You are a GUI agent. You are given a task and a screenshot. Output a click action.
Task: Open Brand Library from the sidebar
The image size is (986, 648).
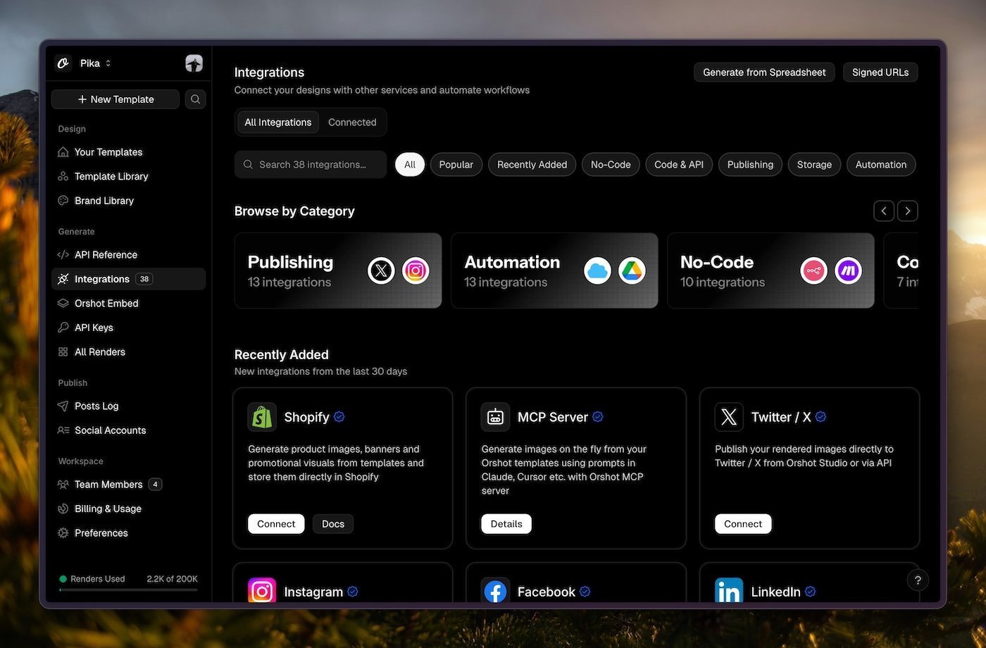104,201
